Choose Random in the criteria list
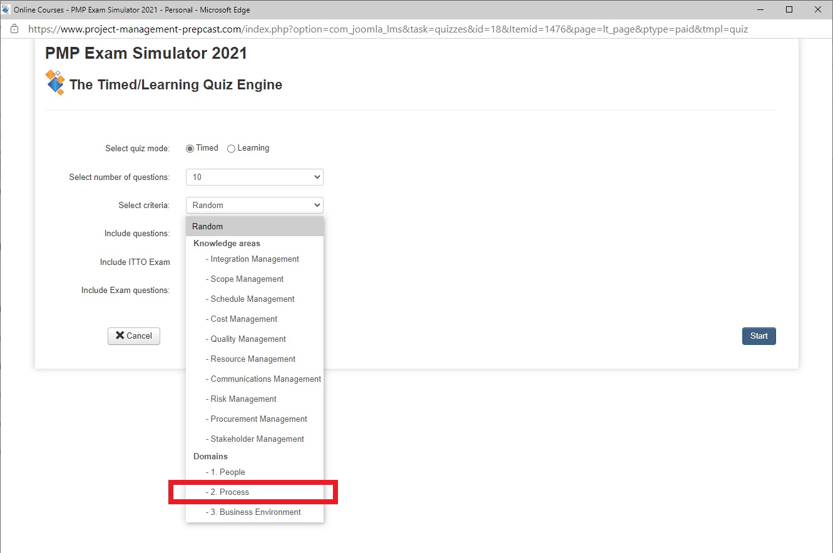The image size is (833, 553). pyautogui.click(x=255, y=226)
